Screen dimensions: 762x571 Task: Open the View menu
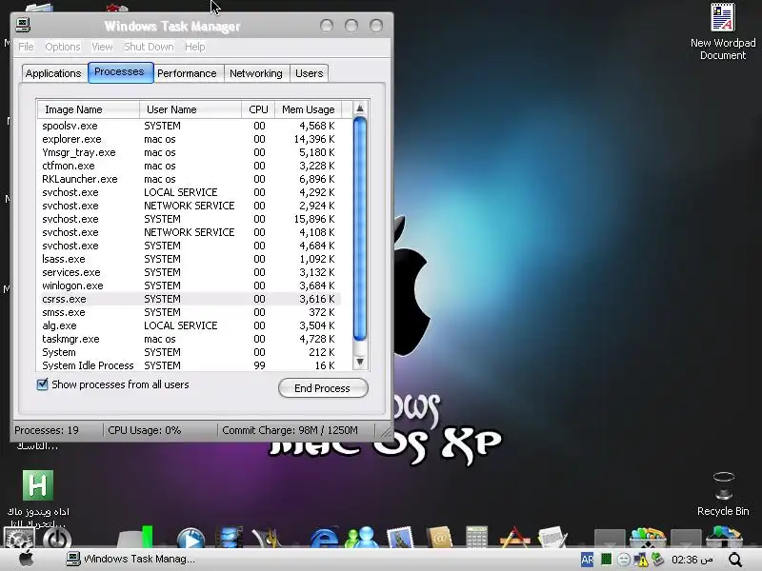tap(102, 47)
